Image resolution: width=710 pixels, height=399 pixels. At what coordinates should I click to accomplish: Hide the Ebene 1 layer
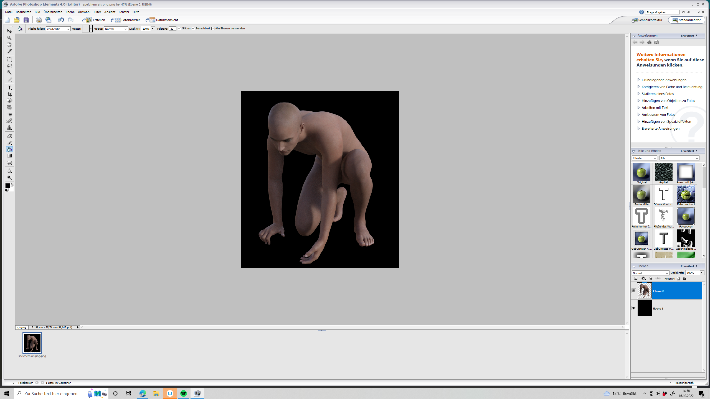coord(634,308)
